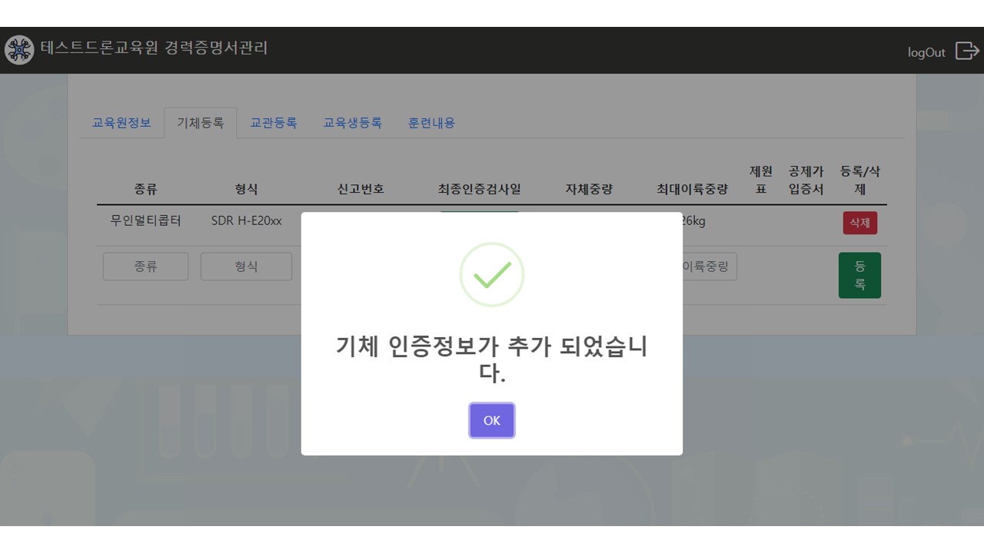Select the 기체등록 tab
This screenshot has height=553, width=984.
201,123
